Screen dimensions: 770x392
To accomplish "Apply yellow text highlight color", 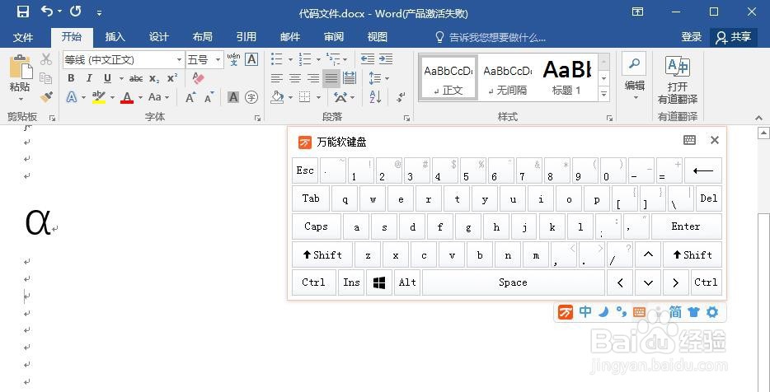I will 99,96.
